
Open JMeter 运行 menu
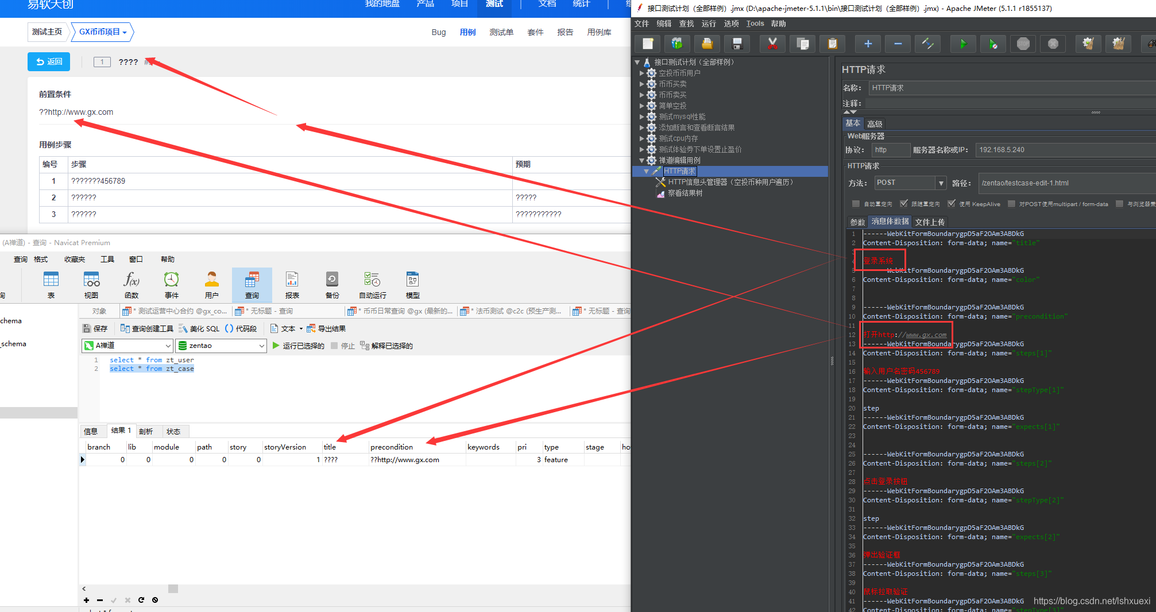click(x=709, y=24)
